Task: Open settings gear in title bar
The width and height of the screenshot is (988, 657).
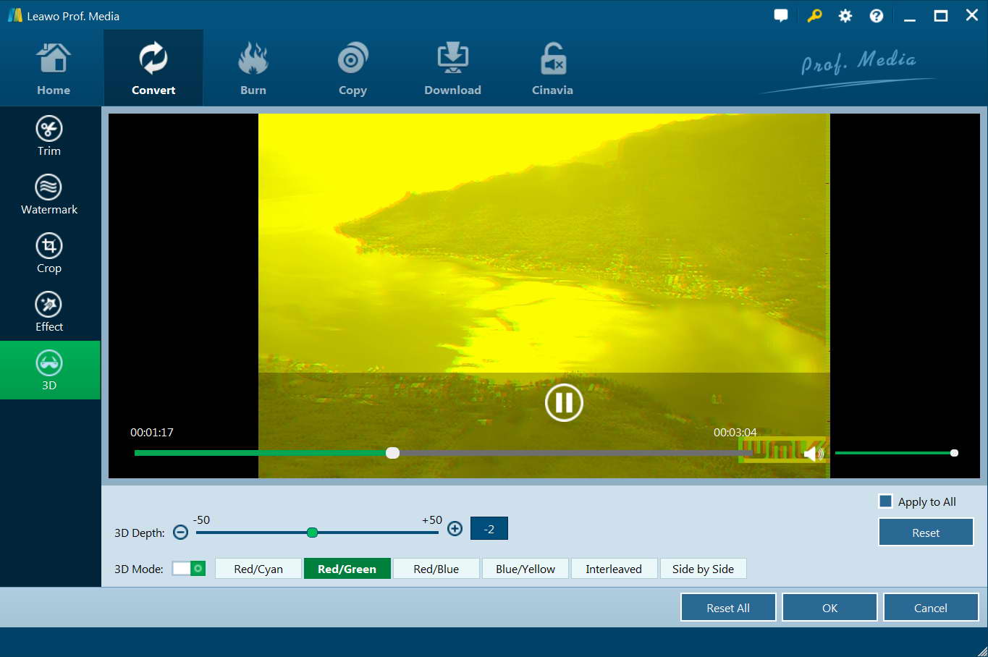Action: pos(845,16)
